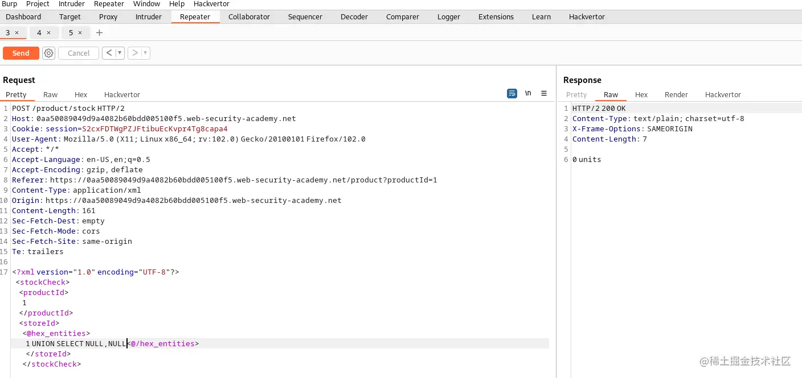Open the Repeater menu in menu bar

[x=109, y=4]
